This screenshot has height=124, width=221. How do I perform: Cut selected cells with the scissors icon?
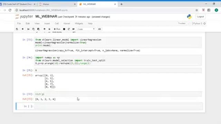[x=28, y=29]
